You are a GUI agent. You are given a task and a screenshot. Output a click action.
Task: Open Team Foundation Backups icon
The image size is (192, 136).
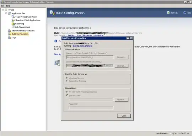[10, 30]
